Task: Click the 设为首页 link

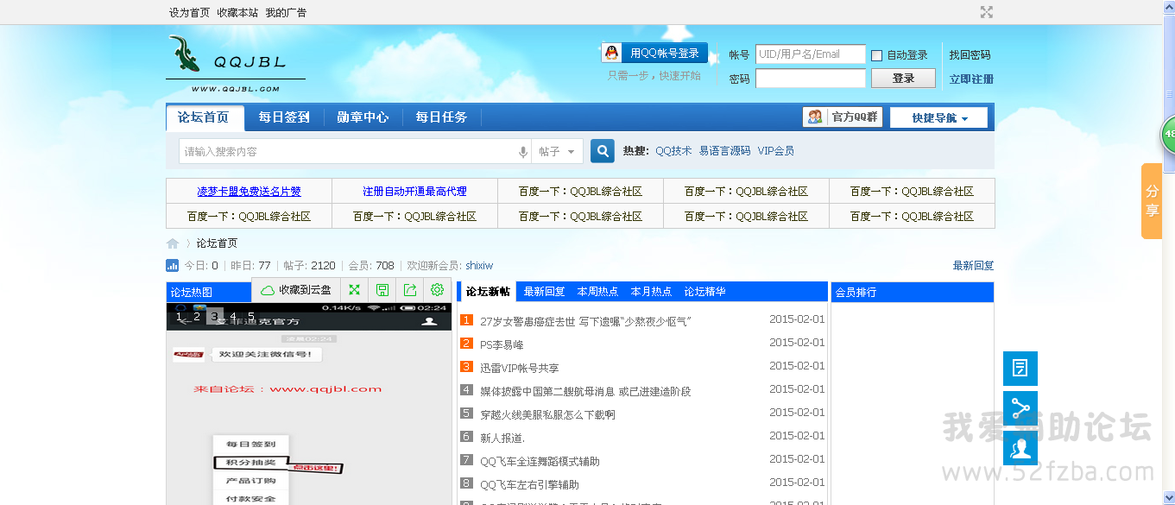Action: pos(189,13)
